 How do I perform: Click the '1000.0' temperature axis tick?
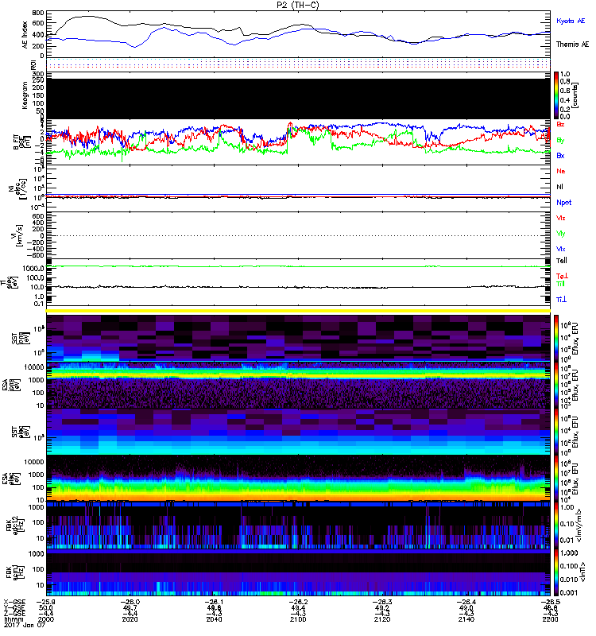33,269
